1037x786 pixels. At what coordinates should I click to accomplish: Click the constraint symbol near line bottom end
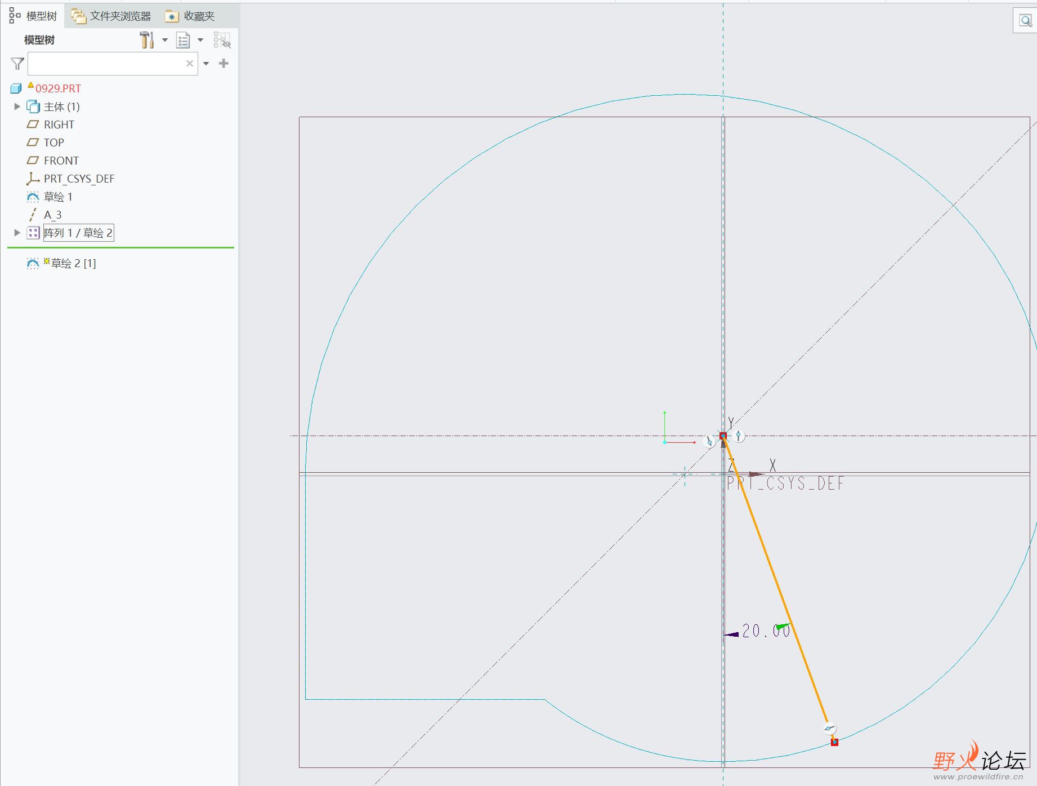coord(829,729)
